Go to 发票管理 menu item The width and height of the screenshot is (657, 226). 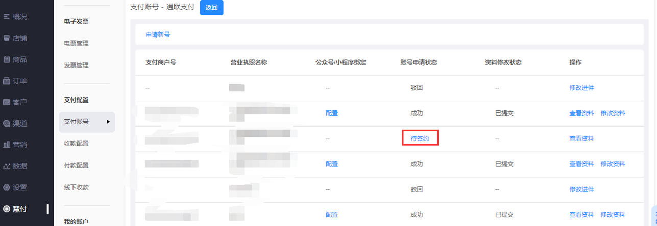coord(76,65)
